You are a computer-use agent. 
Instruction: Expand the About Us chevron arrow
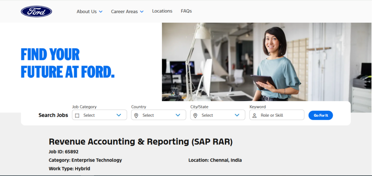[x=101, y=12]
